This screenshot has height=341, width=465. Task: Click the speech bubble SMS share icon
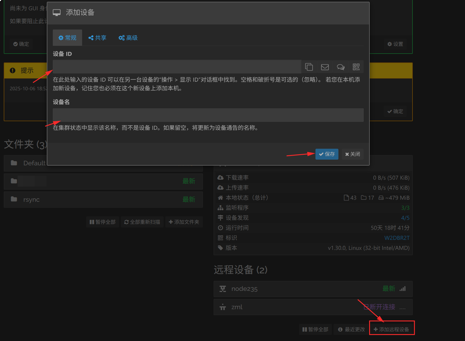point(340,67)
